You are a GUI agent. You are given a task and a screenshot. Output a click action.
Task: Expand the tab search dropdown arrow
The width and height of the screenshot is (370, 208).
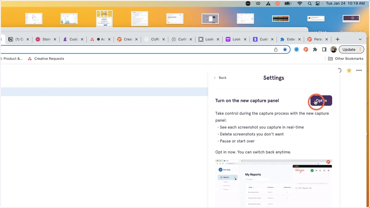pos(360,39)
